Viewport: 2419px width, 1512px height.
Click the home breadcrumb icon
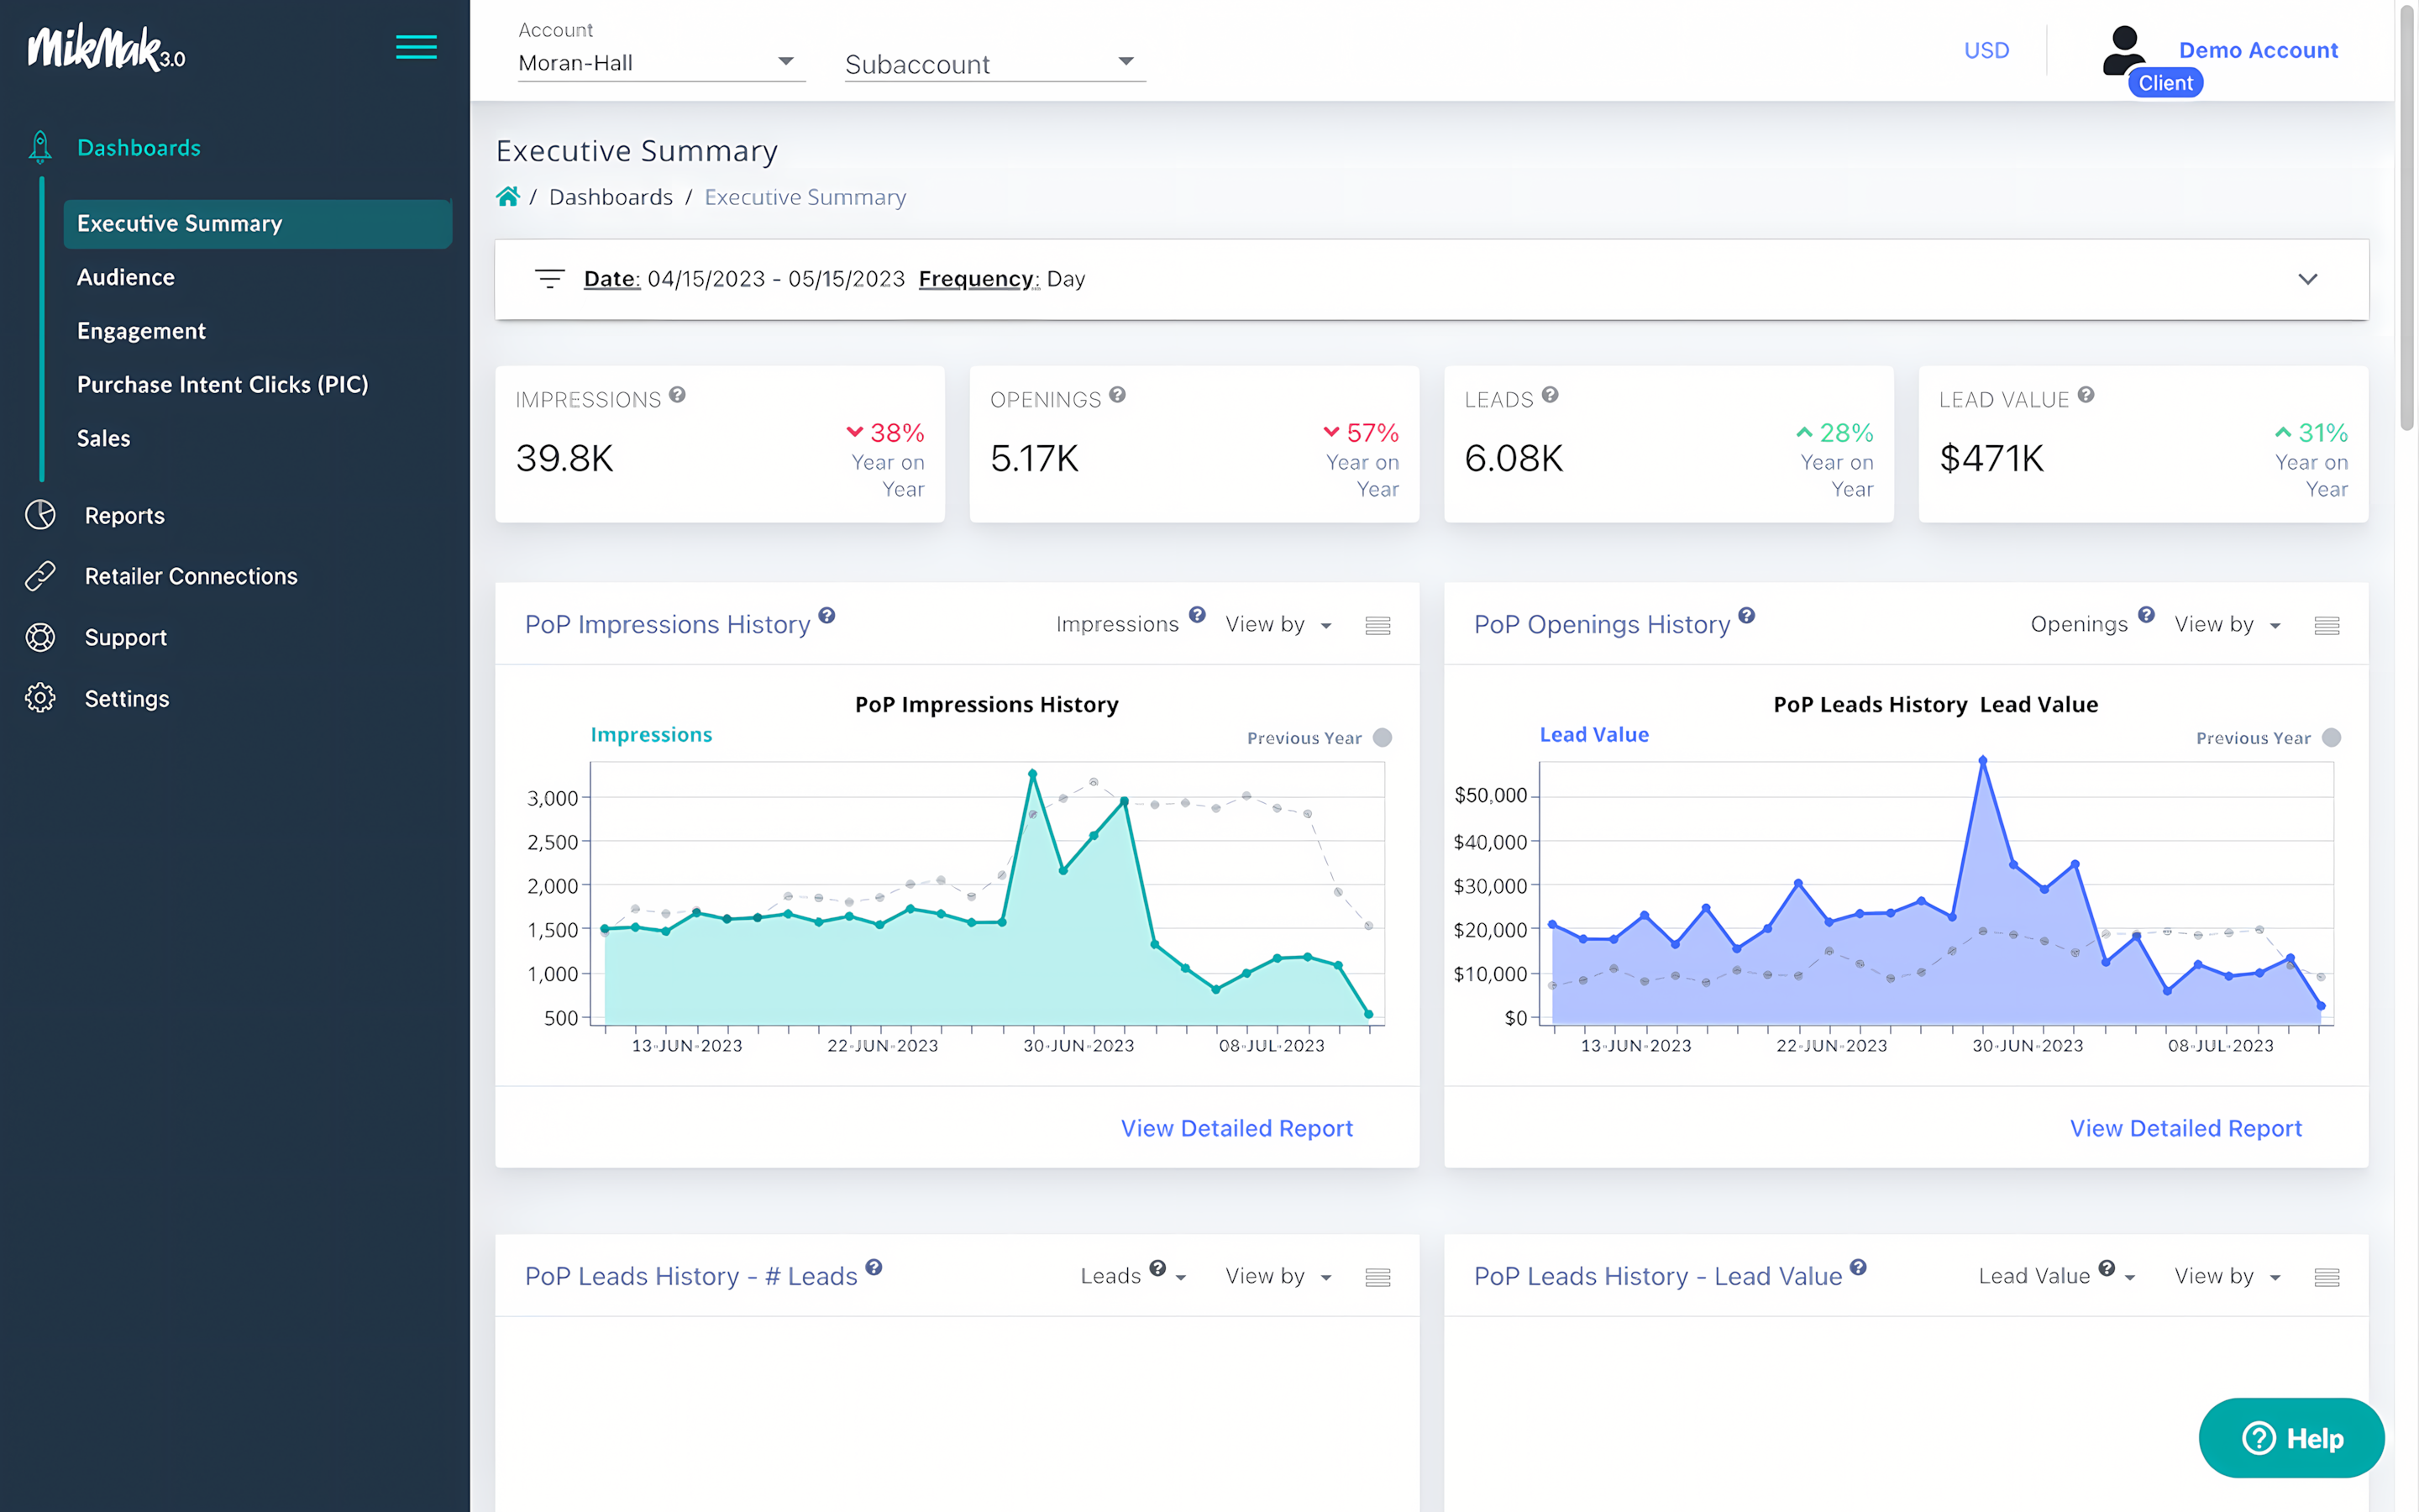click(x=509, y=196)
